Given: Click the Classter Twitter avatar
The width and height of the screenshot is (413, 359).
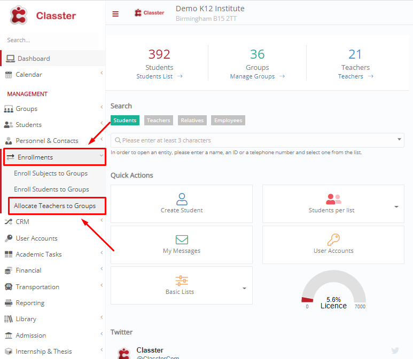Looking at the screenshot, I should click(x=124, y=353).
